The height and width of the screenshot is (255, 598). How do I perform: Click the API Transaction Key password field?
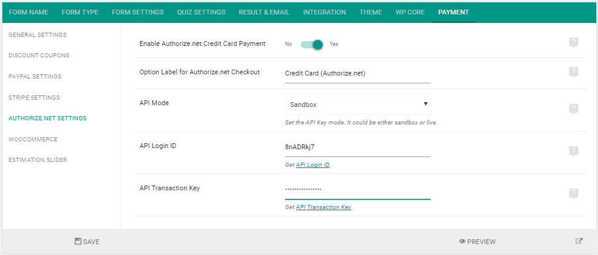(x=358, y=190)
